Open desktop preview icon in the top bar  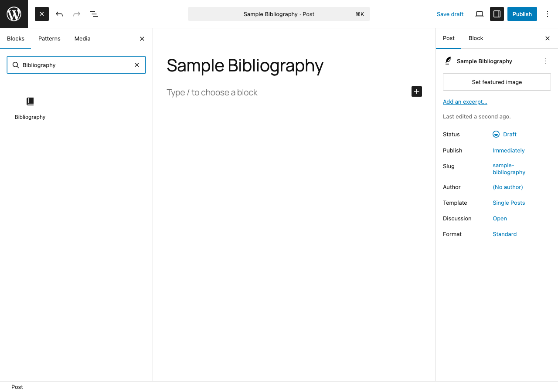point(479,14)
